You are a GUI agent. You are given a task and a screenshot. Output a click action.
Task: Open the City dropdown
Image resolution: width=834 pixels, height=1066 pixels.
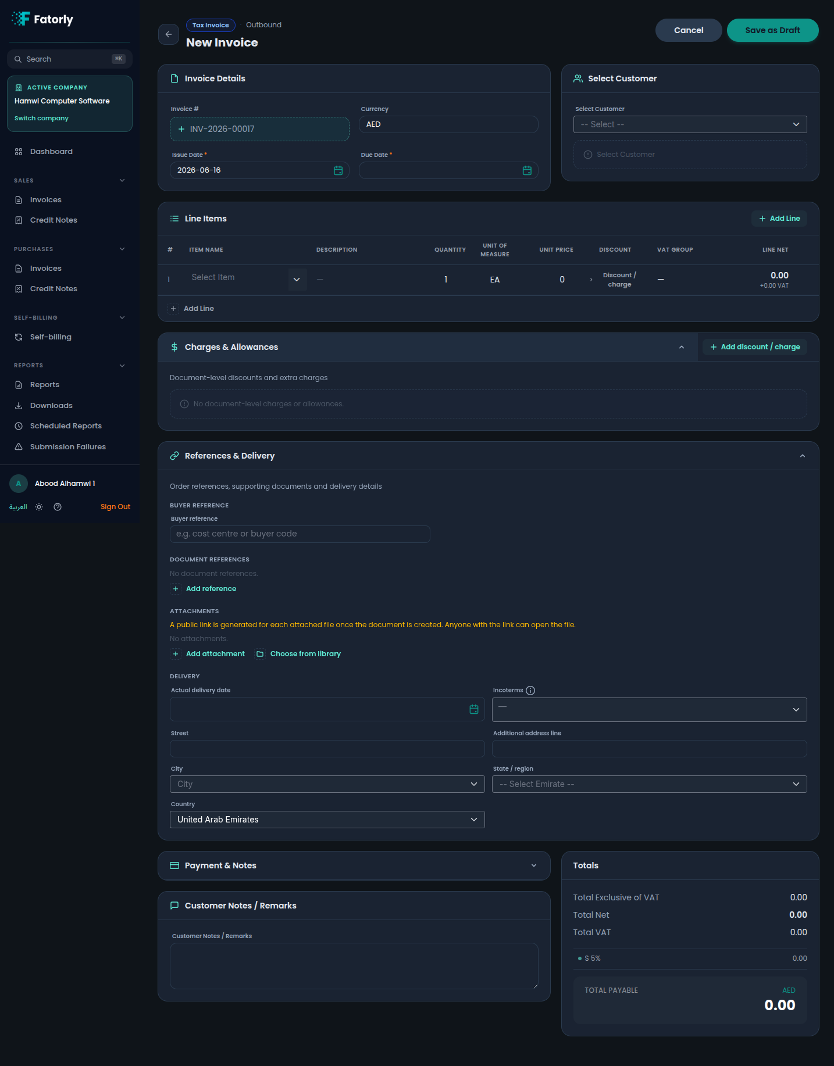(x=327, y=784)
